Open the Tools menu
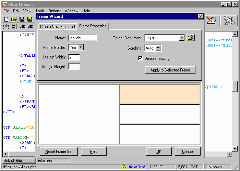The height and width of the screenshot is (171, 240). click(x=40, y=11)
